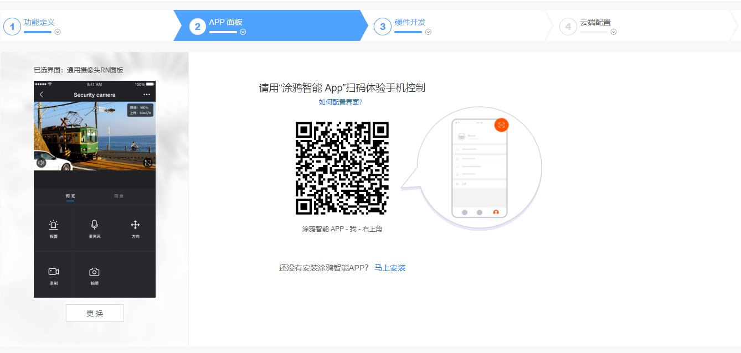Click the 请用“涂鸦智能 App”扫码体验手机控制 heading

342,88
